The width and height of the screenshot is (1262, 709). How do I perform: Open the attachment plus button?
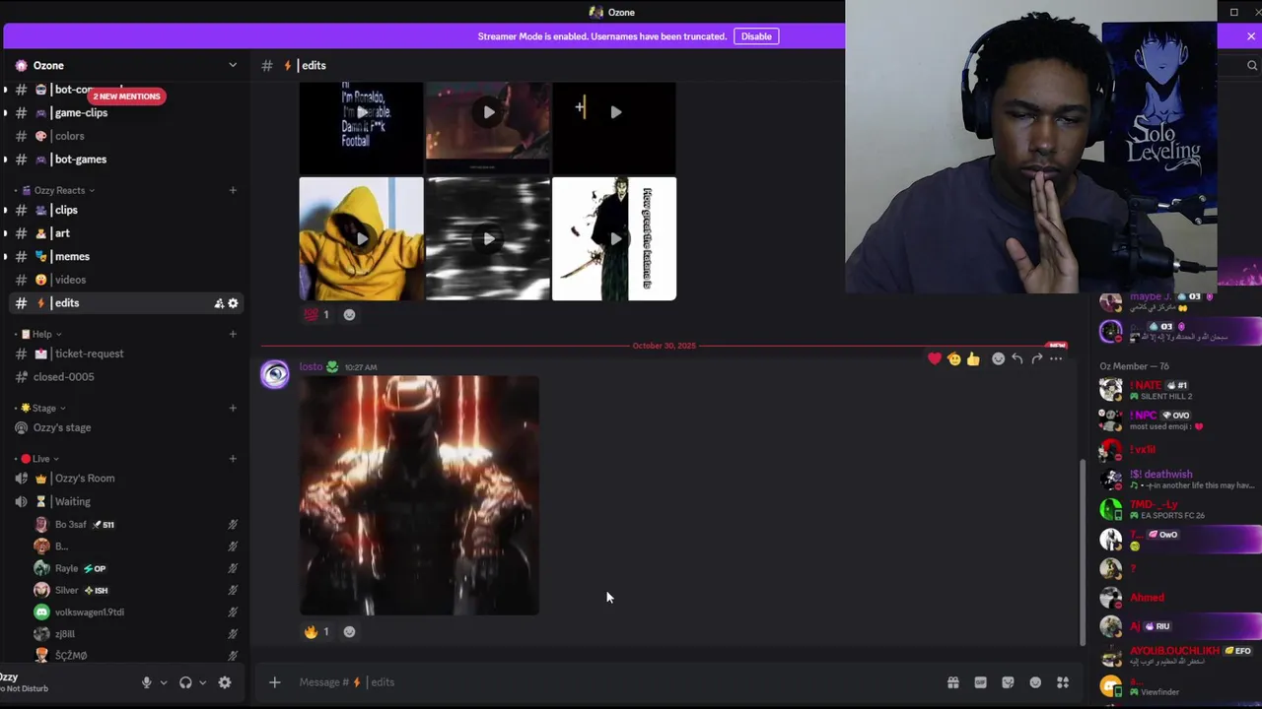275,682
